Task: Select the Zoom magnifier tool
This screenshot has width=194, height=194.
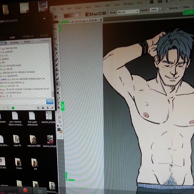Action: point(60,122)
